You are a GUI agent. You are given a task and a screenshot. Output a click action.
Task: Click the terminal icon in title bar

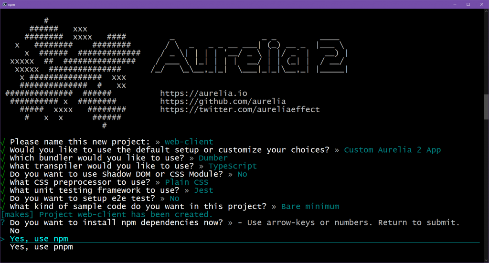tap(4, 4)
